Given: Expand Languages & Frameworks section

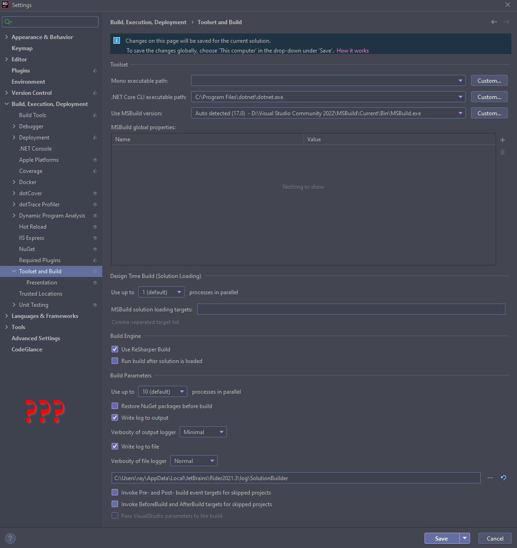Looking at the screenshot, I should click(x=7, y=316).
